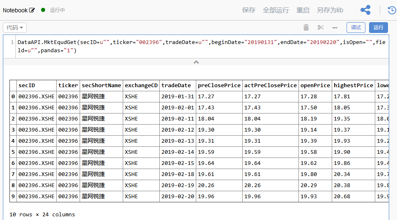Click the blue 运行 run button
The height and width of the screenshot is (220, 397).
pyautogui.click(x=378, y=28)
